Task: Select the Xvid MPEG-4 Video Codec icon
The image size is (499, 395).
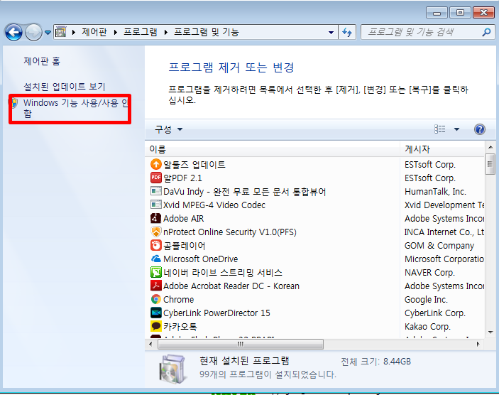Action: click(156, 204)
